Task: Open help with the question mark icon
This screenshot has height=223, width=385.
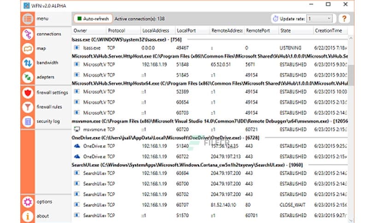Action: (344, 19)
